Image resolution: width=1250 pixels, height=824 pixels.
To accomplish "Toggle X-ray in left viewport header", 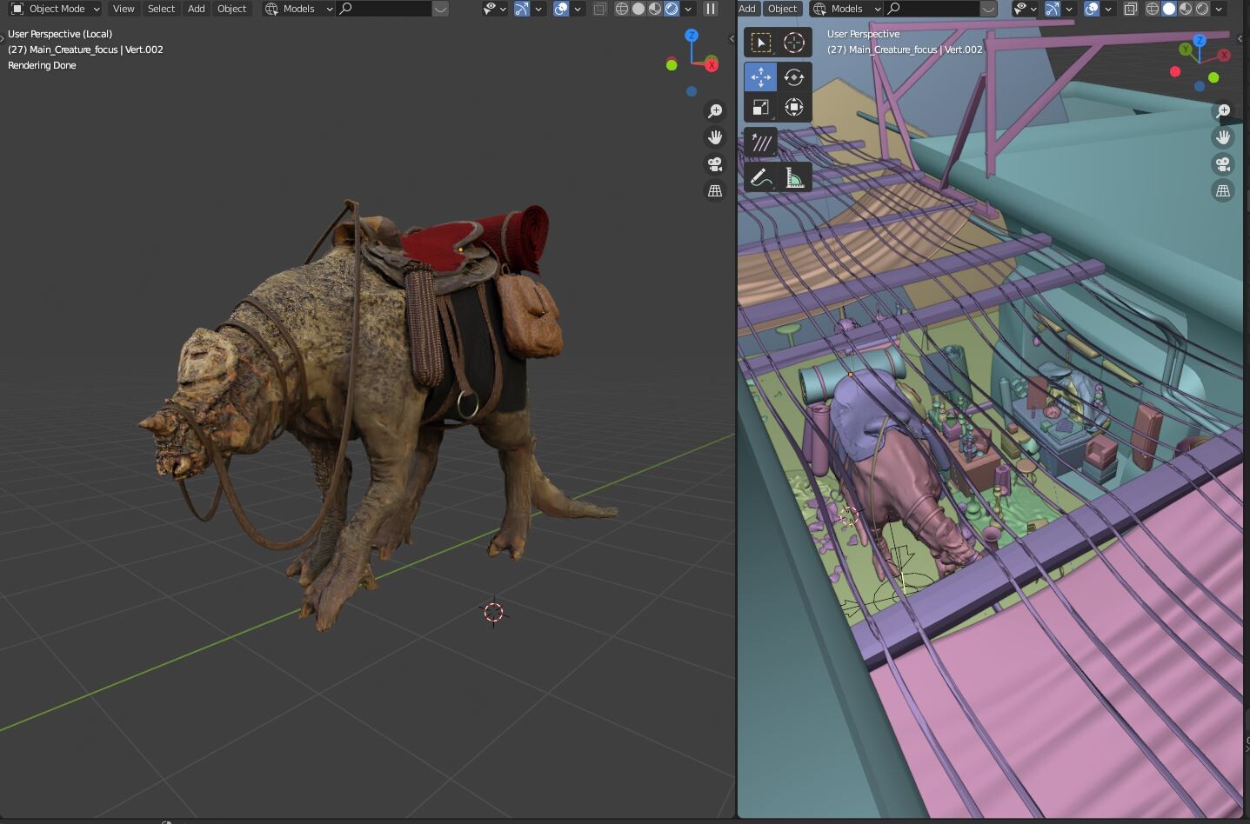I will tap(599, 9).
